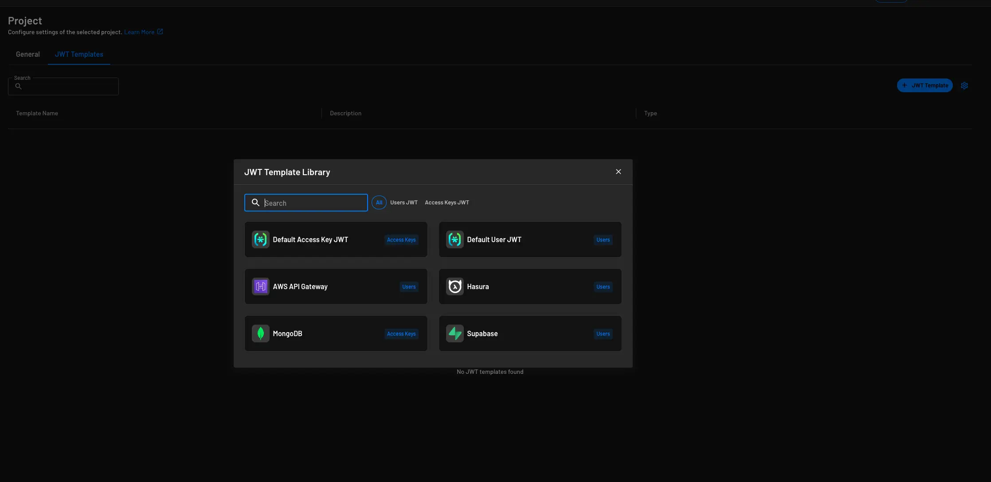Click the AWS API Gateway logo icon
The image size is (991, 482).
click(x=260, y=286)
